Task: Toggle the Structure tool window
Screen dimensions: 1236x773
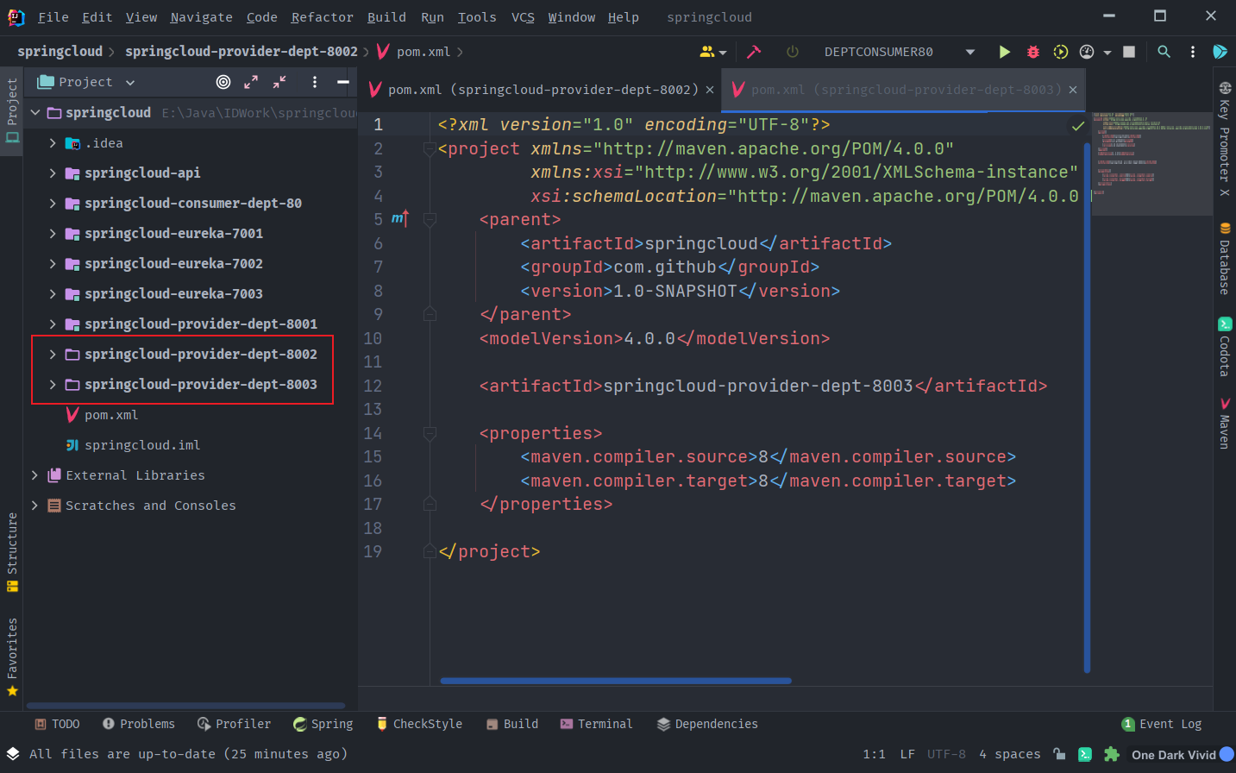Action: [12, 552]
